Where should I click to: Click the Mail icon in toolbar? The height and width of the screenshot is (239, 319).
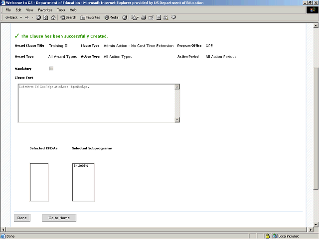[135, 17]
